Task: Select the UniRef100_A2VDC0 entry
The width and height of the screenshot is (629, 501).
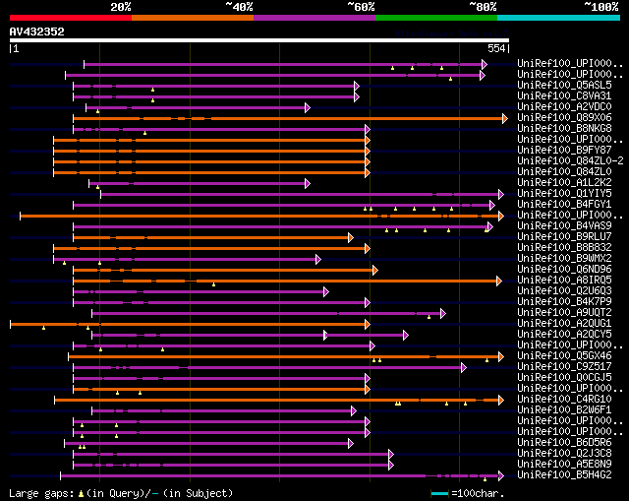Action: [564, 107]
